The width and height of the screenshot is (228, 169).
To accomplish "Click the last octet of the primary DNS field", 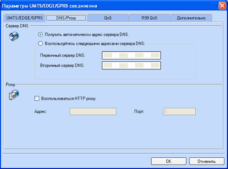I will pyautogui.click(x=155, y=55).
